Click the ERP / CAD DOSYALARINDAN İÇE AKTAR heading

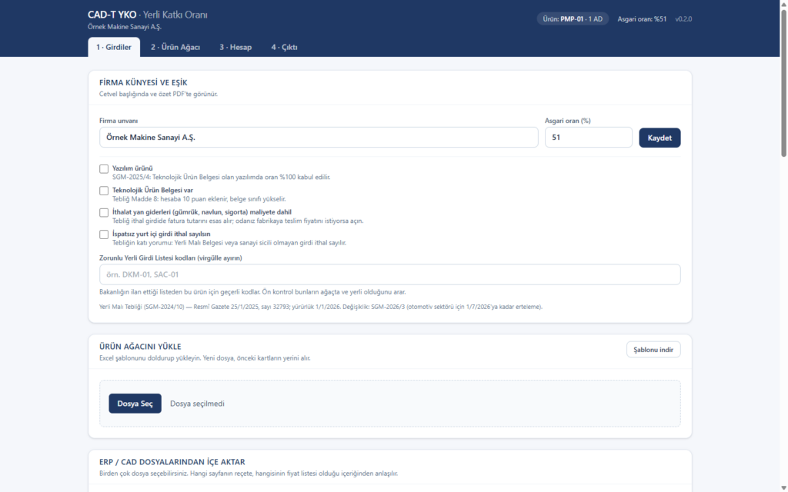click(172, 462)
